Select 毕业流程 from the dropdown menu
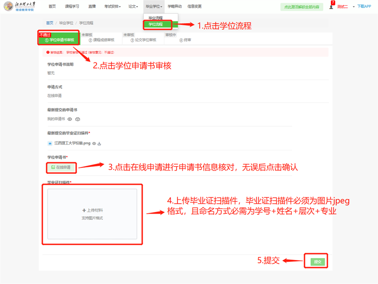 pyautogui.click(x=156, y=18)
